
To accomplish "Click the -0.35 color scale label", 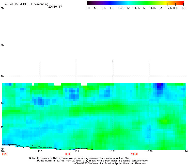I will click(120, 8).
